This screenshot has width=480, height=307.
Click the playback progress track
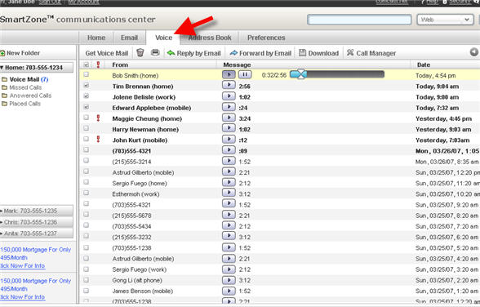tap(337, 74)
